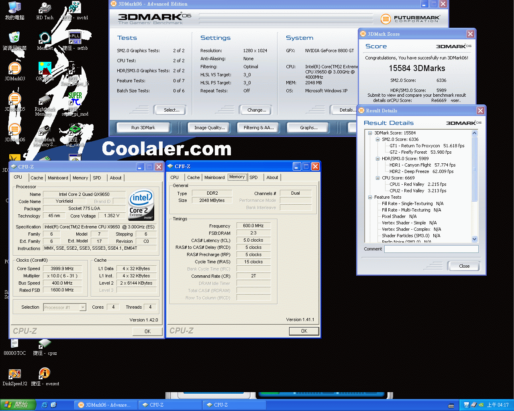Click the Result Details scroll up arrow

pos(474,133)
